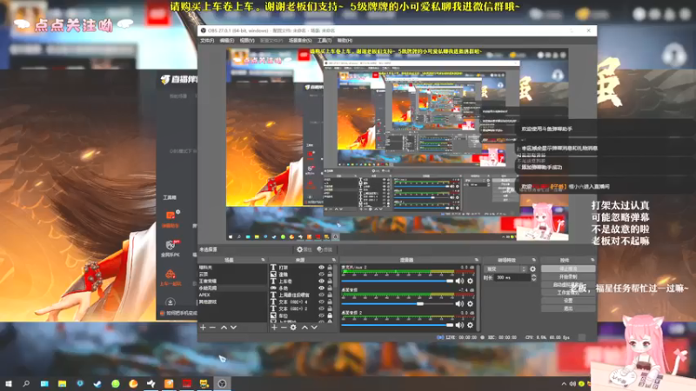Open the transition properties gear icon

(x=532, y=269)
